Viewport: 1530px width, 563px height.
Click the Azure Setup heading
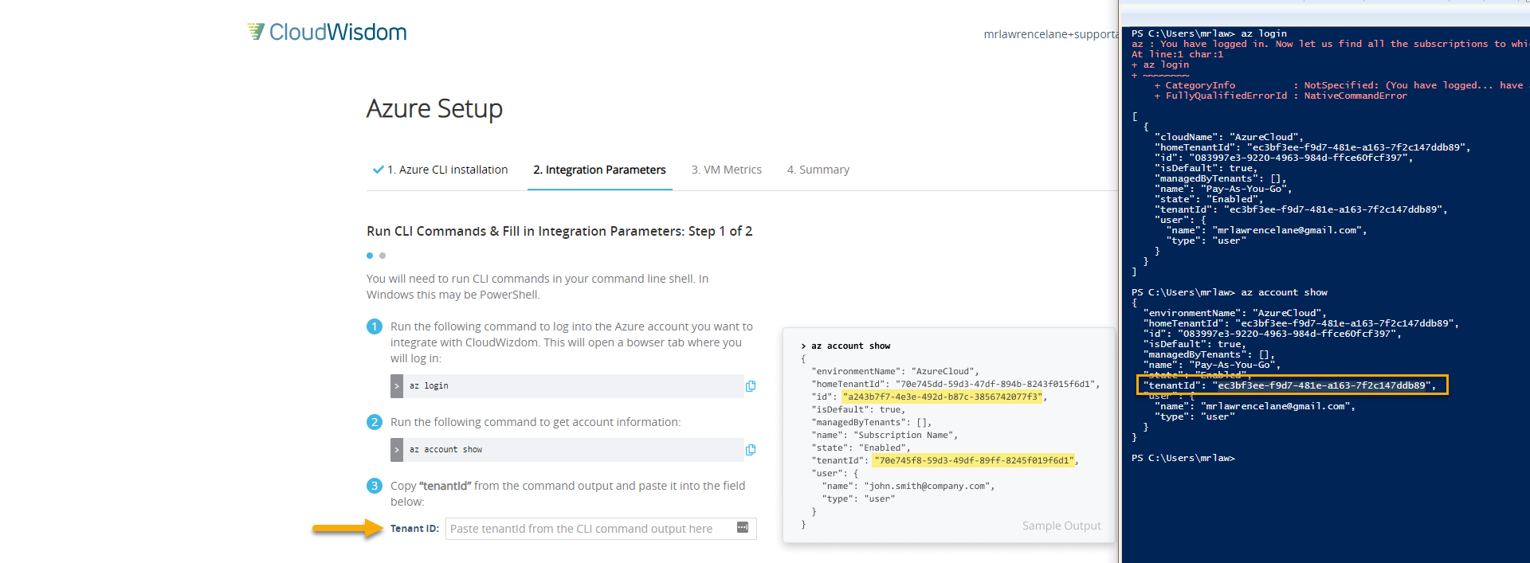click(x=434, y=108)
